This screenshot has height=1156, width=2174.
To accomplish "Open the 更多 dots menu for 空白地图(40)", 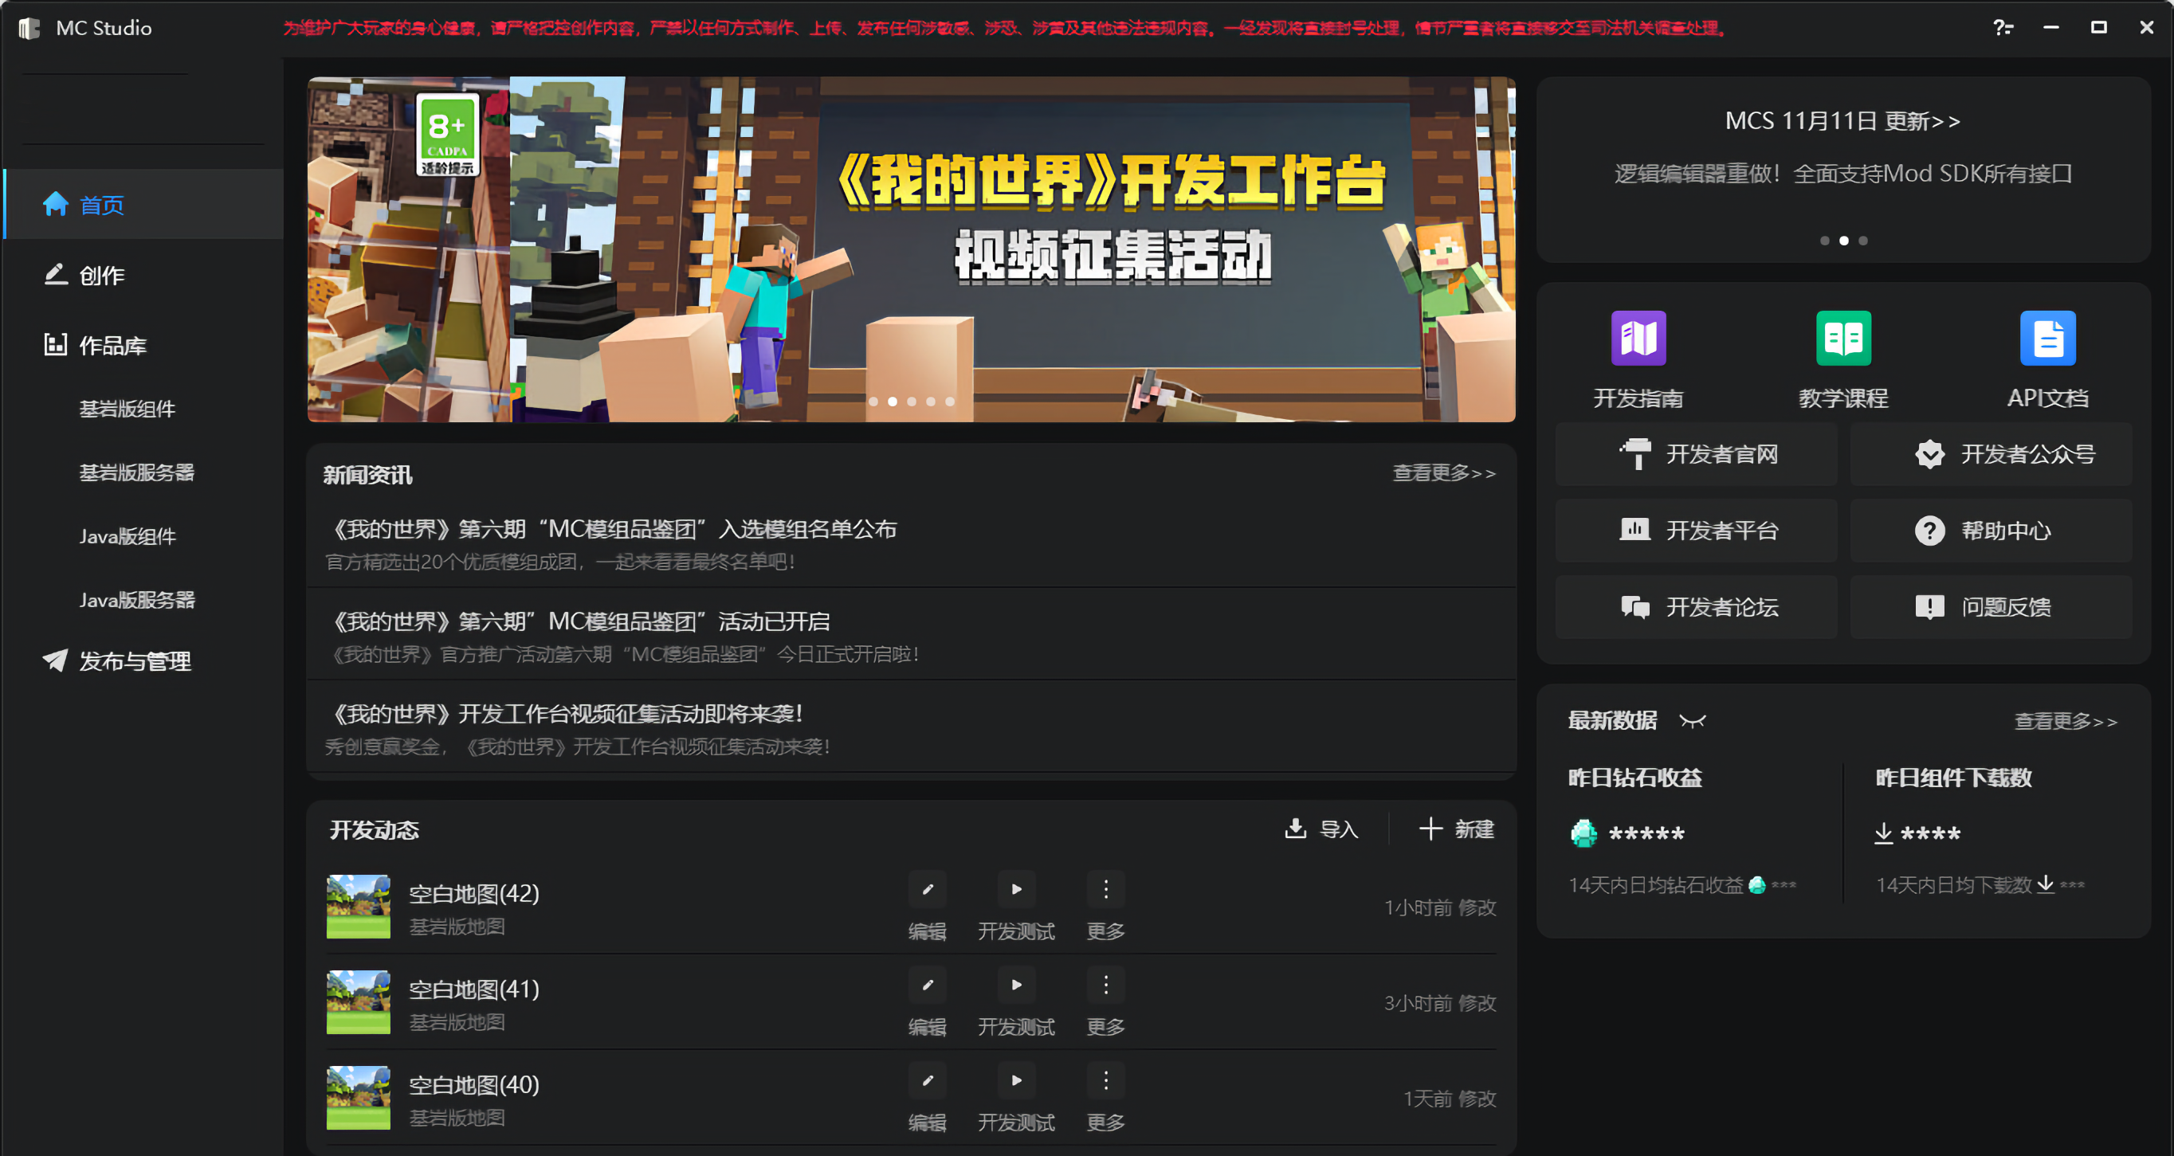I will click(1105, 1080).
